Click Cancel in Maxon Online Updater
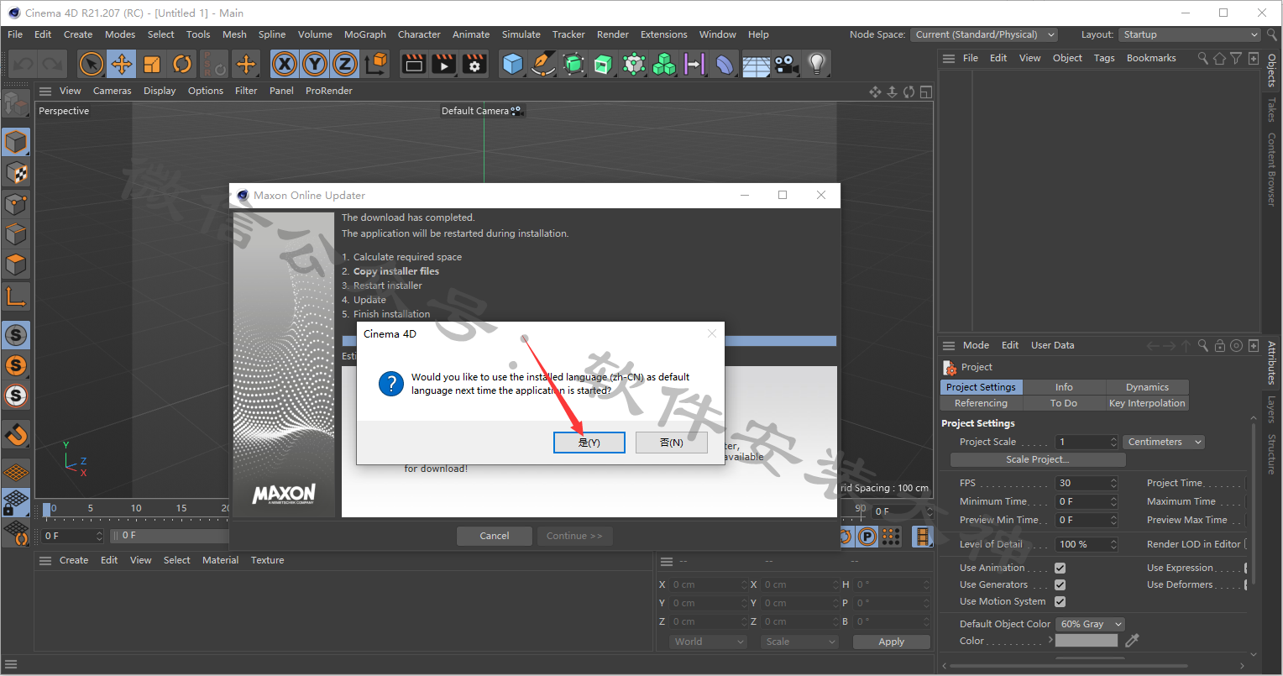Screen dimensions: 1283x676 click(495, 536)
